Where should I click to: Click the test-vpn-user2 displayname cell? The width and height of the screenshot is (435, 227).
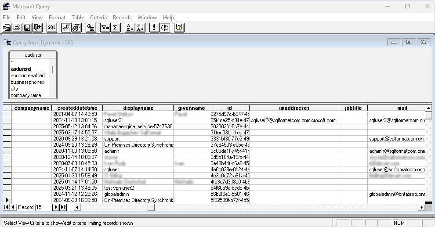click(138, 188)
